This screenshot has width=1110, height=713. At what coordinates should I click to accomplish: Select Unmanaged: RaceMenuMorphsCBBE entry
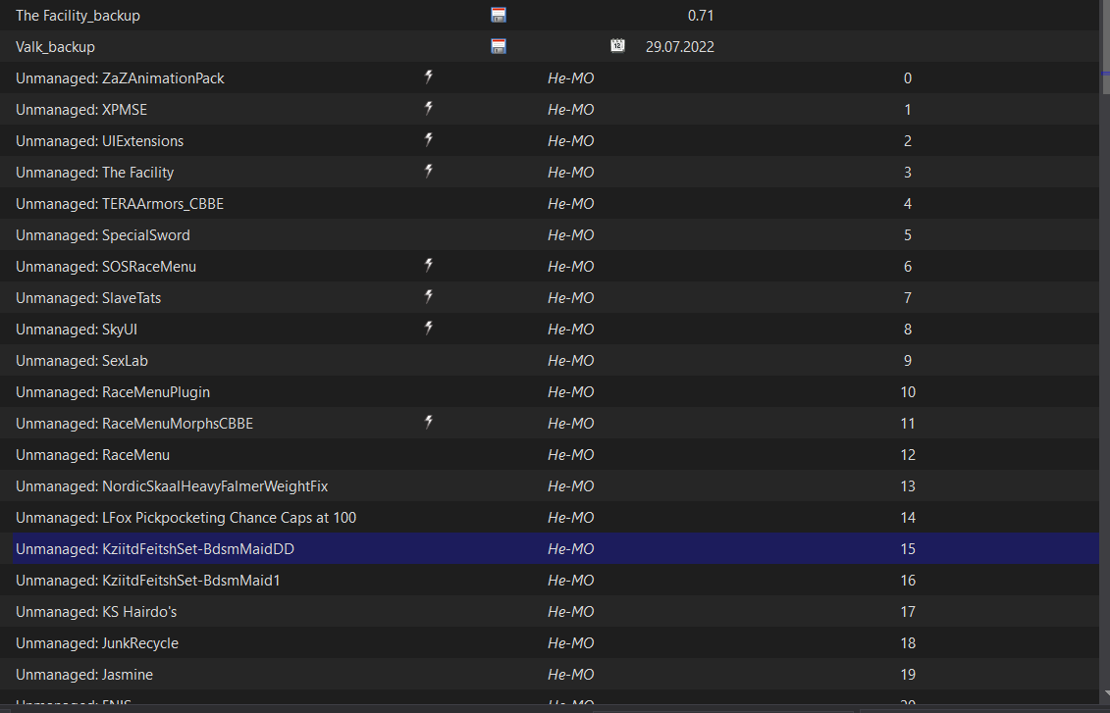pyautogui.click(x=550, y=423)
